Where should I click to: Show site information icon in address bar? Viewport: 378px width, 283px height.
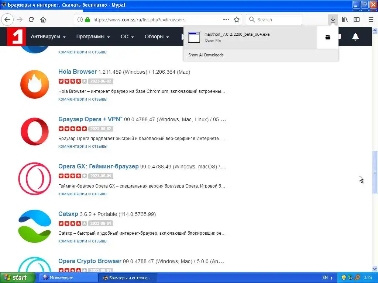coord(80,20)
